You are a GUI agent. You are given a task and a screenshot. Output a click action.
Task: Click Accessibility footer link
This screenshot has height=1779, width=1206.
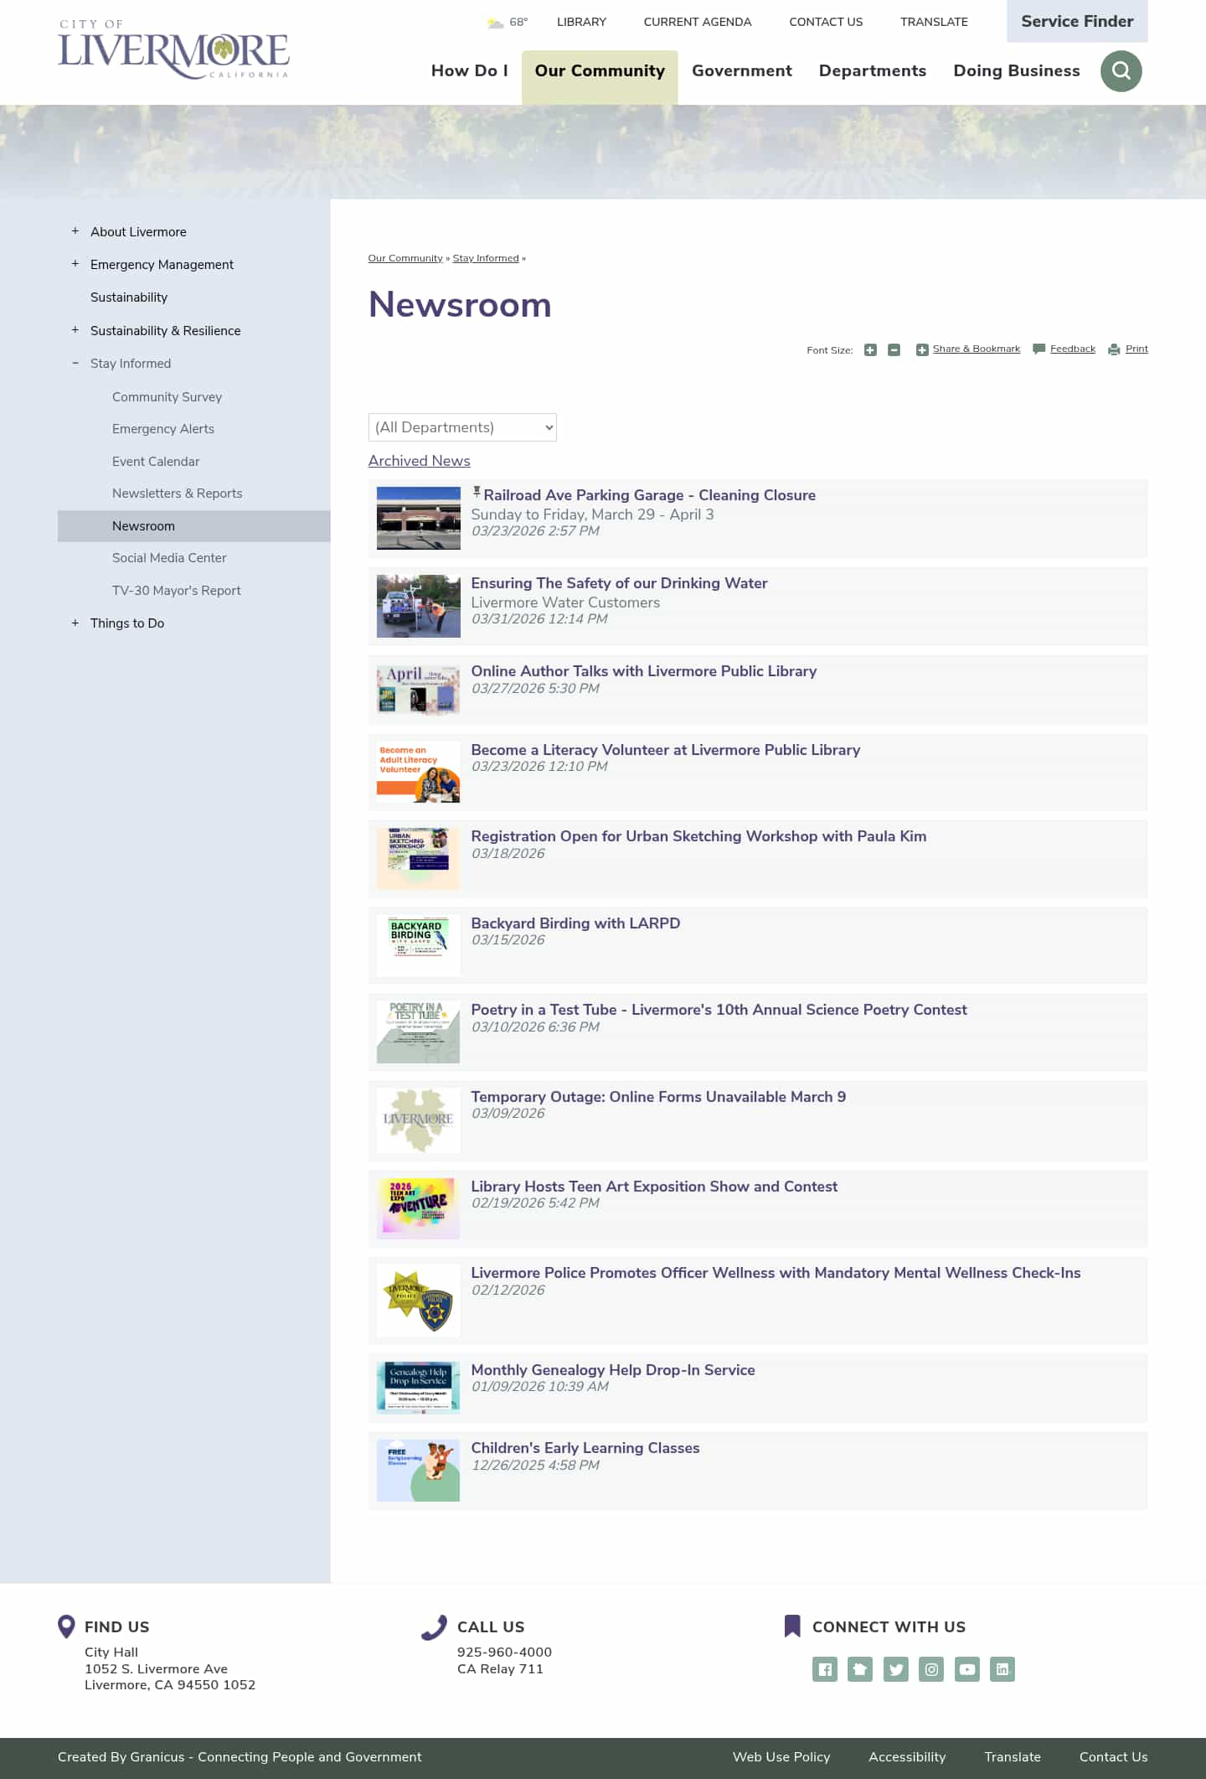tap(907, 1757)
